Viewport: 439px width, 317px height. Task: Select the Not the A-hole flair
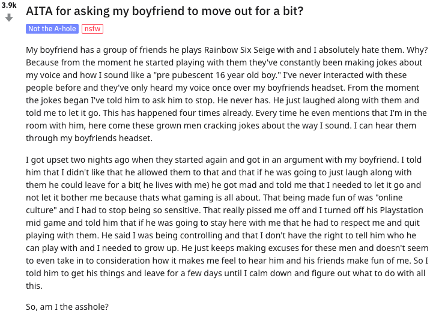(x=52, y=29)
